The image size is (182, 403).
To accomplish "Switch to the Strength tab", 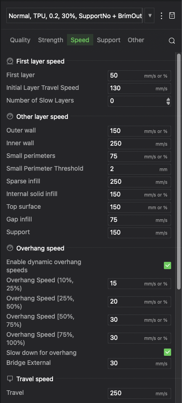I will 51,40.
